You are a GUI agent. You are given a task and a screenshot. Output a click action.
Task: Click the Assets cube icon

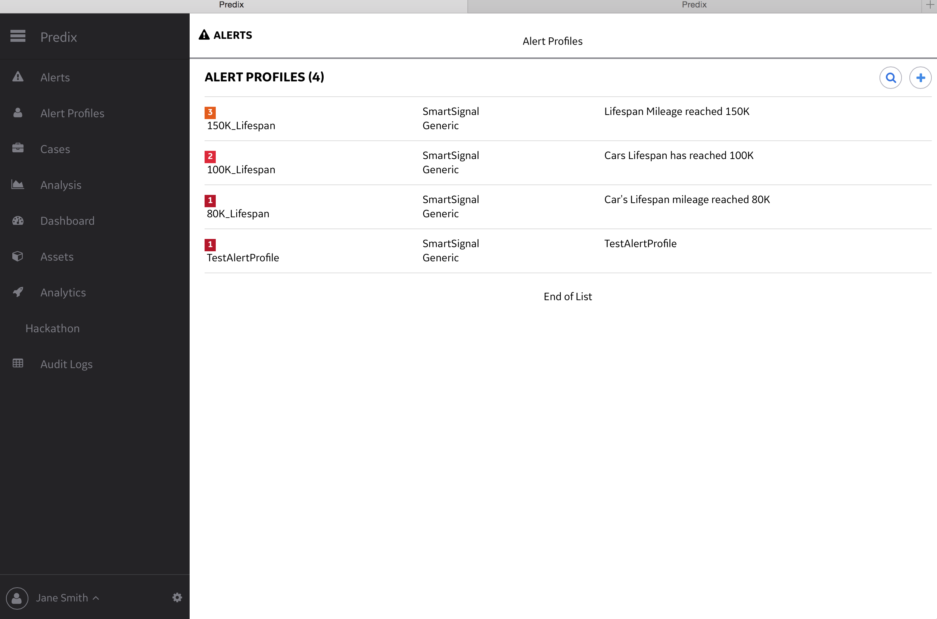18,256
